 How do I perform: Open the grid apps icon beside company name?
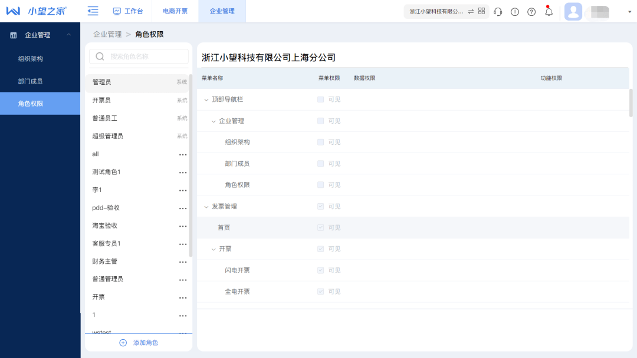click(x=482, y=11)
